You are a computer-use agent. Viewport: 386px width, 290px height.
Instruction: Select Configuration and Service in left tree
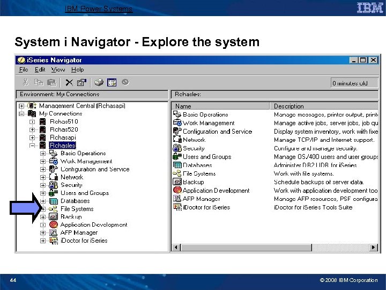(x=95, y=169)
